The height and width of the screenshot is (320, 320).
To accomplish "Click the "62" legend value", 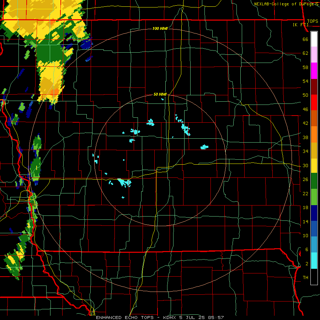I will [x=305, y=53].
